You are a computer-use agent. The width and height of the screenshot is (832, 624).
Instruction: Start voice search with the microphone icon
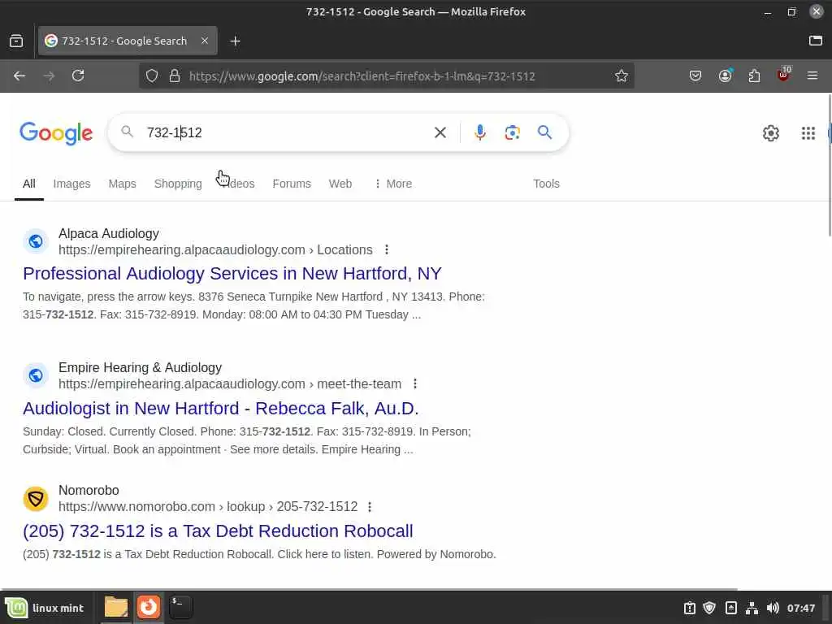tap(480, 132)
